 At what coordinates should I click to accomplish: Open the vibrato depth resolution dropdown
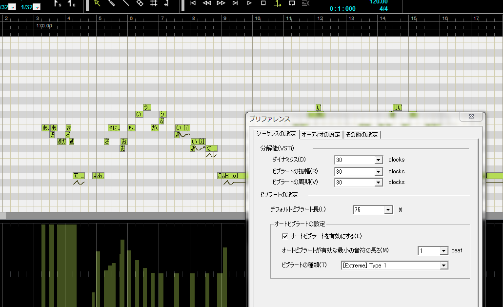(379, 172)
